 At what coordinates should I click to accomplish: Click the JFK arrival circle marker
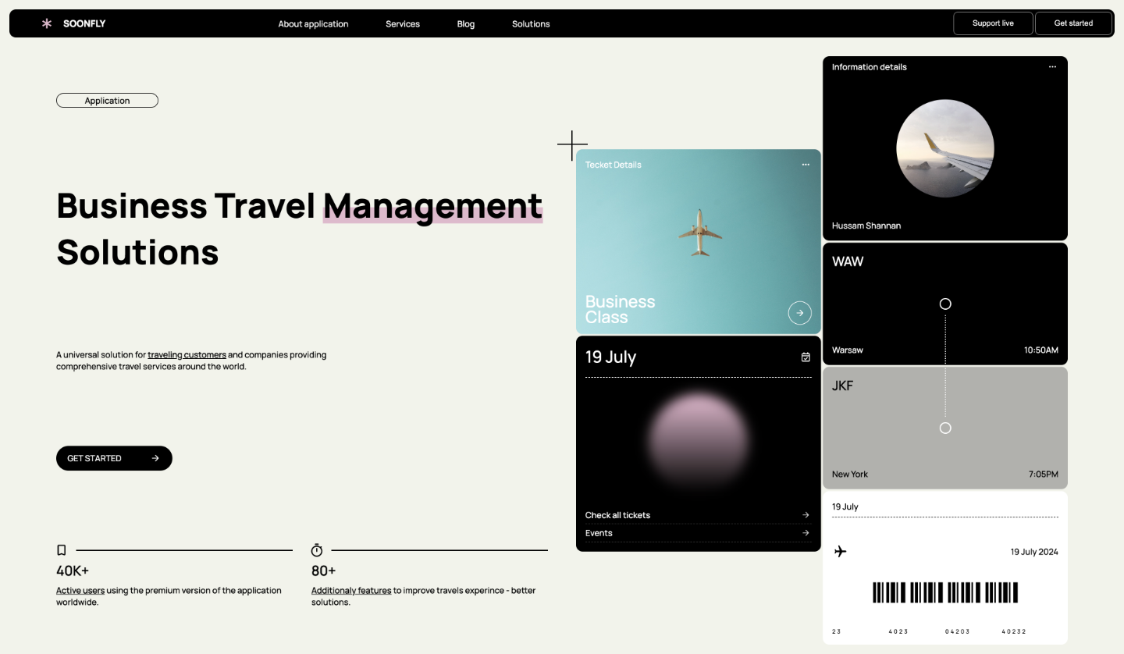[x=945, y=428]
